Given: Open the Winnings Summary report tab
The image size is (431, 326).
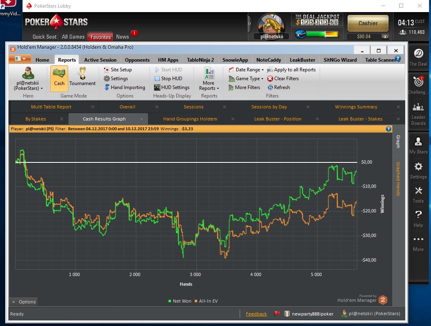Looking at the screenshot, I should [x=356, y=107].
